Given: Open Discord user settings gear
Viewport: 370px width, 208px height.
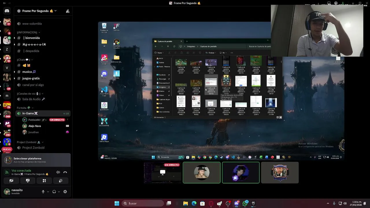Looking at the screenshot, I should (x=65, y=192).
